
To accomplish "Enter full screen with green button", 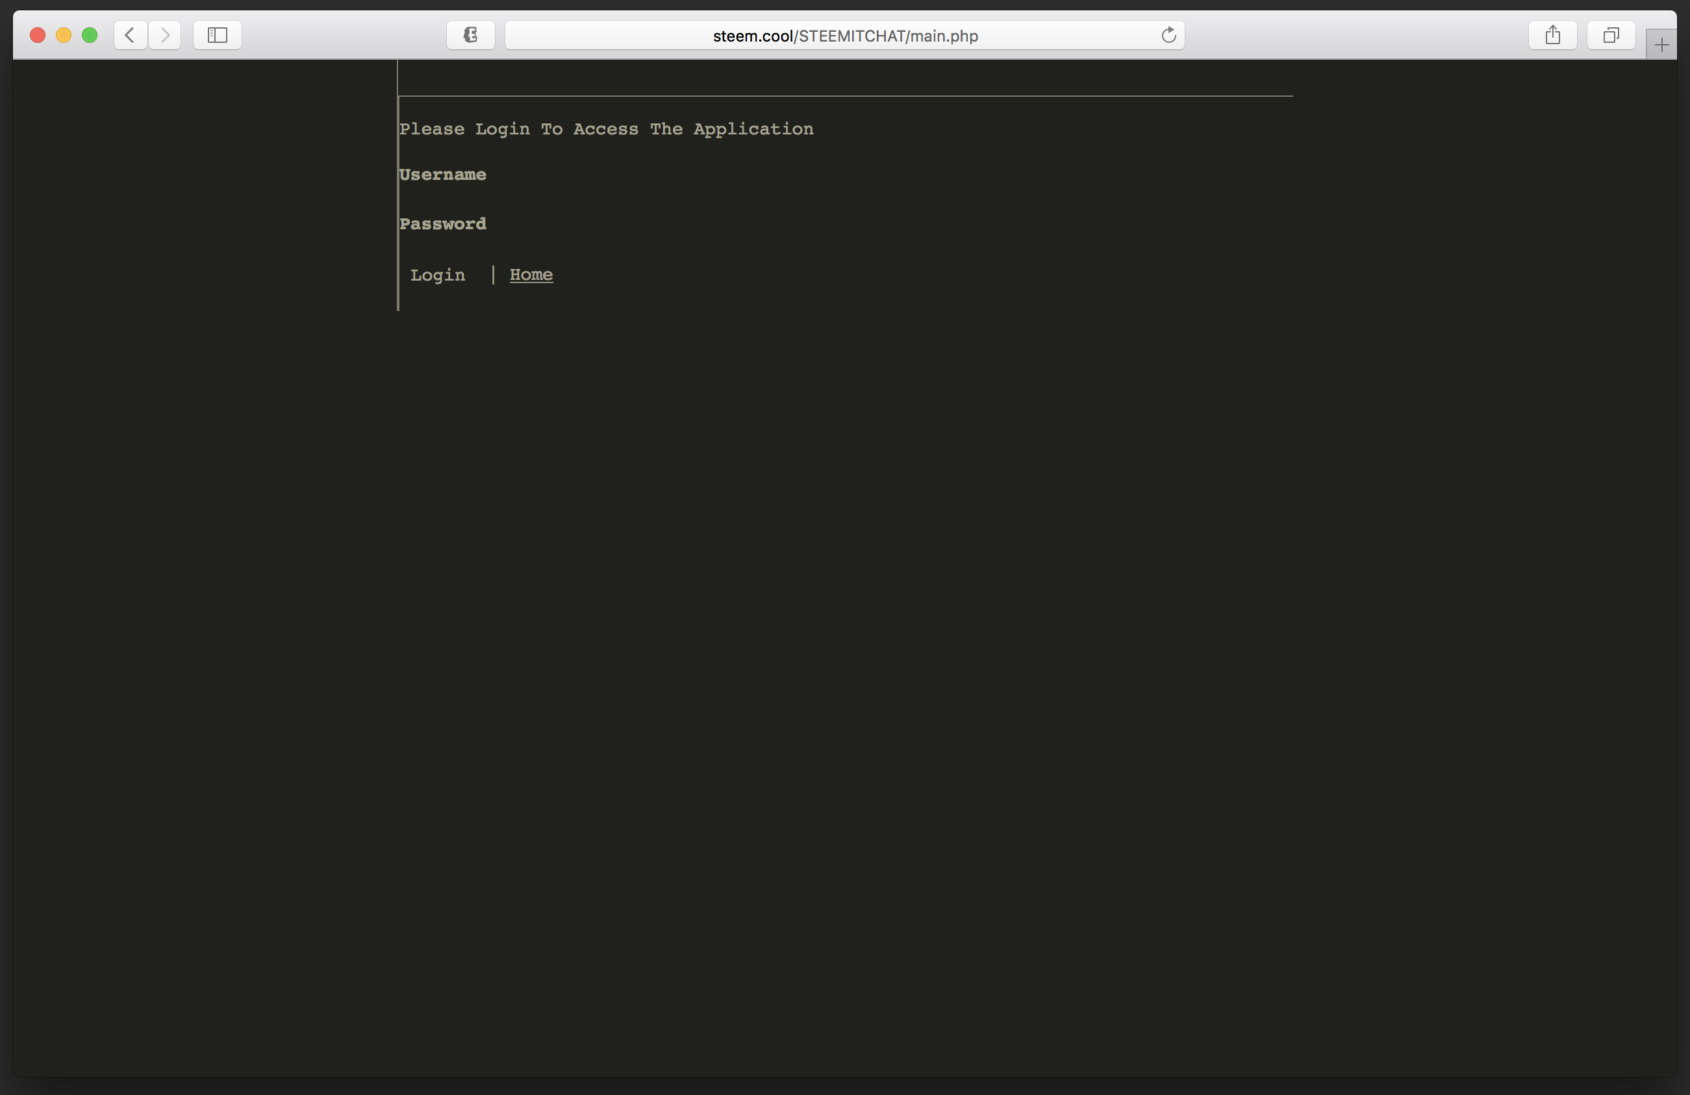I will [90, 35].
